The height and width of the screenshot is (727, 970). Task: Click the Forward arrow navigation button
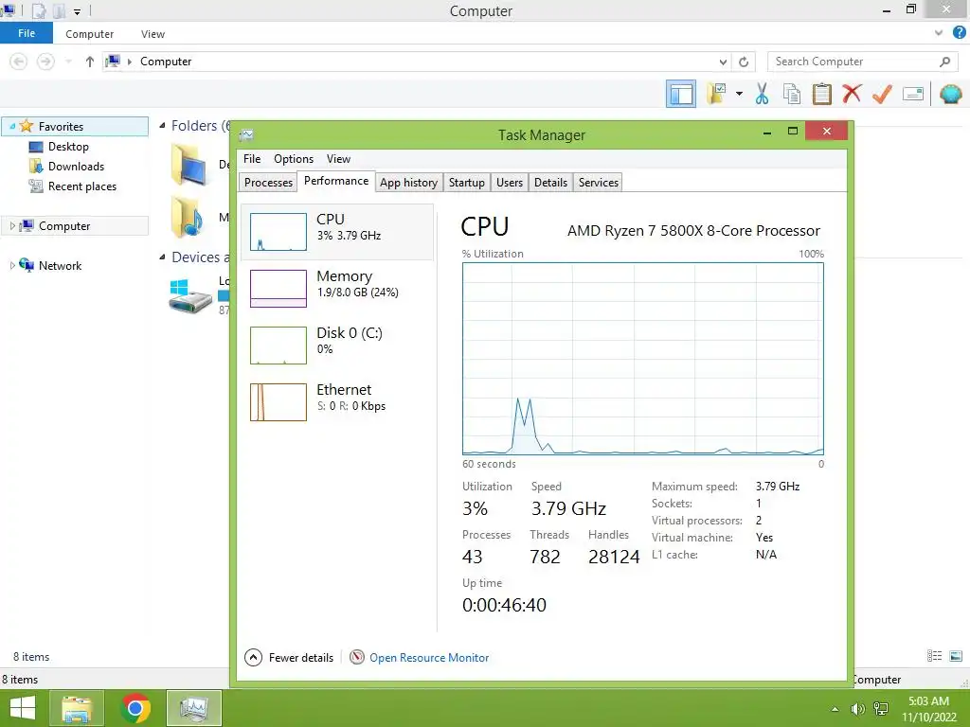(x=45, y=62)
